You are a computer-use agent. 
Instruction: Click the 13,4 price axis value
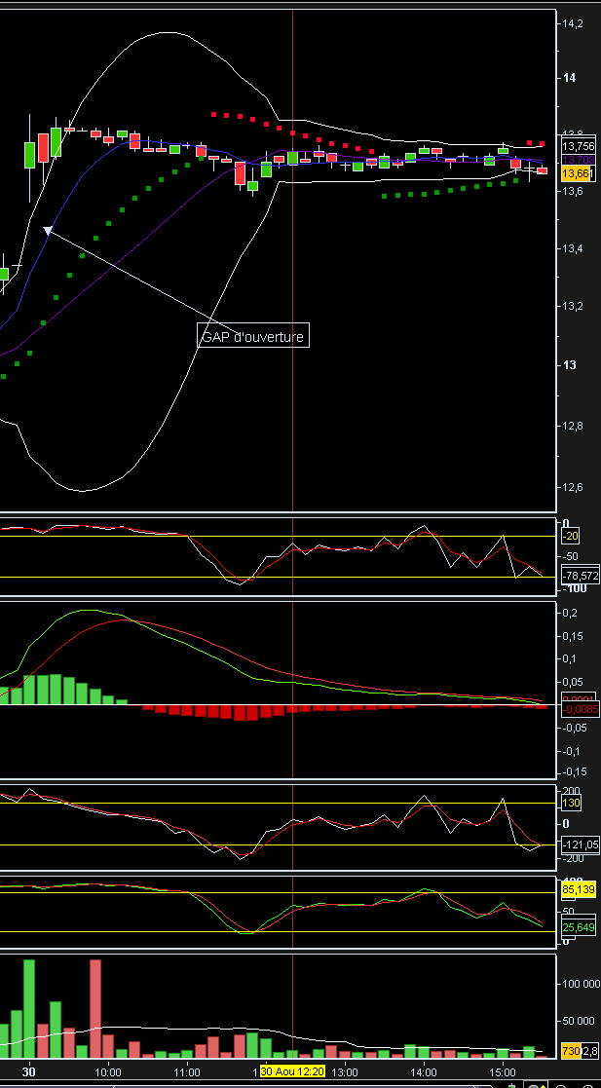coord(574,248)
